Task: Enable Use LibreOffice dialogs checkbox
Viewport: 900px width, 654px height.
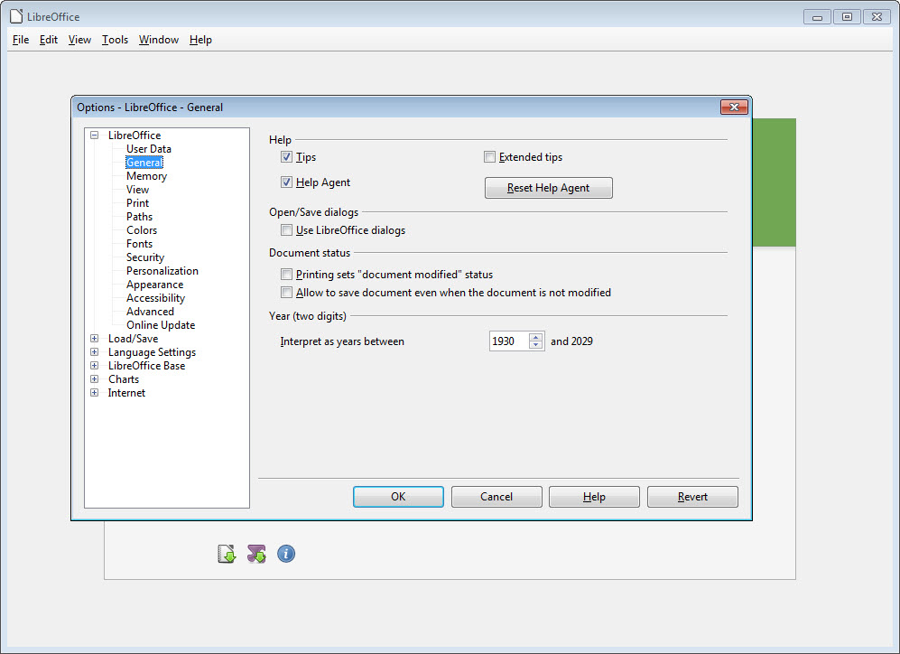Action: click(286, 229)
